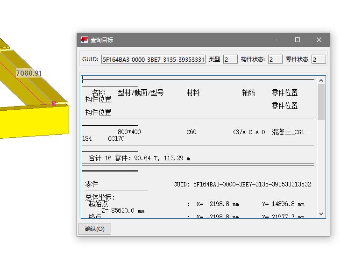Screen dimensions: 362x272
Task: Click the scrollbar down arrow
Action: pyautogui.click(x=321, y=214)
